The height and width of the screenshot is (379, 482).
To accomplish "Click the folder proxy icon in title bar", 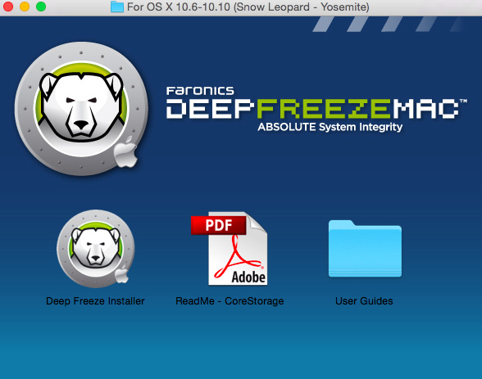I will click(117, 7).
